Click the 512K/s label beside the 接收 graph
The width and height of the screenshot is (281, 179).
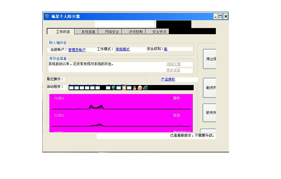coord(59,98)
